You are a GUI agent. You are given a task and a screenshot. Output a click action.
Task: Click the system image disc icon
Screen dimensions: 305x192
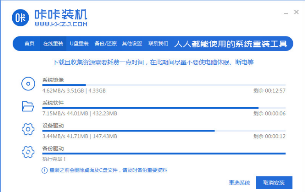[x=28, y=84]
